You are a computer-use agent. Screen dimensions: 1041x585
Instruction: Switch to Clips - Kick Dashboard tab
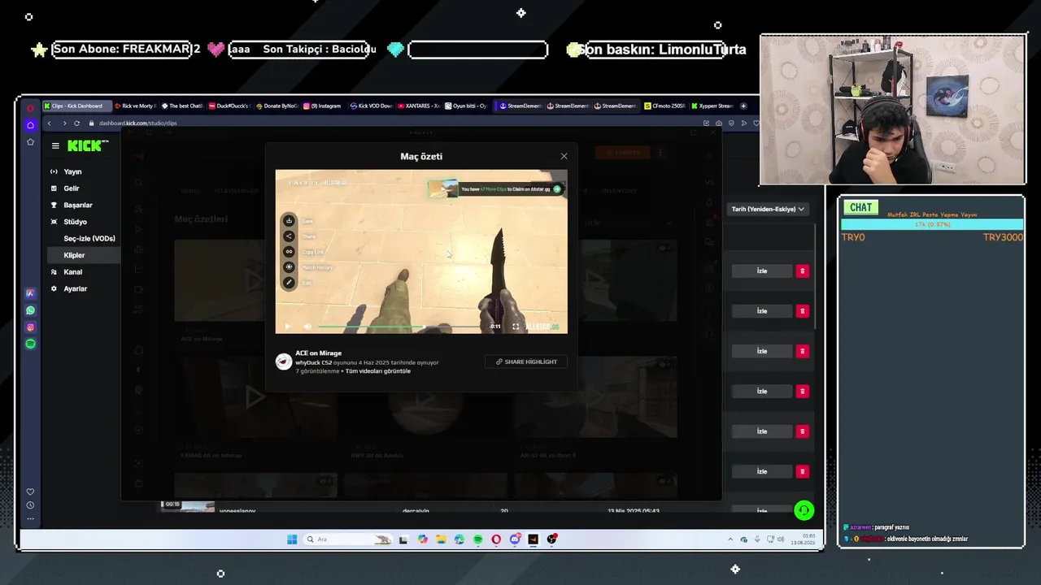tap(76, 106)
